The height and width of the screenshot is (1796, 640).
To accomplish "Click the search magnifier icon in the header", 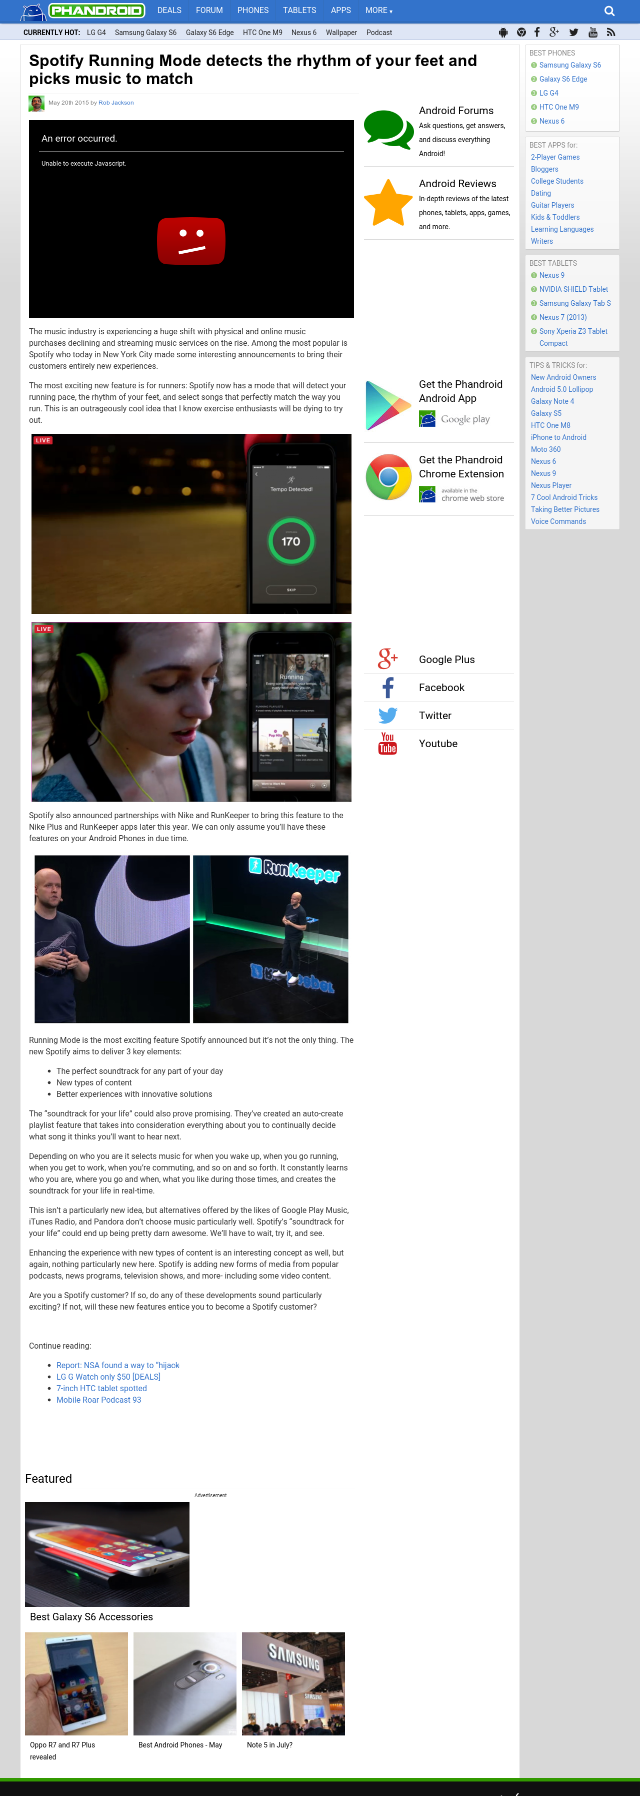I will click(609, 11).
